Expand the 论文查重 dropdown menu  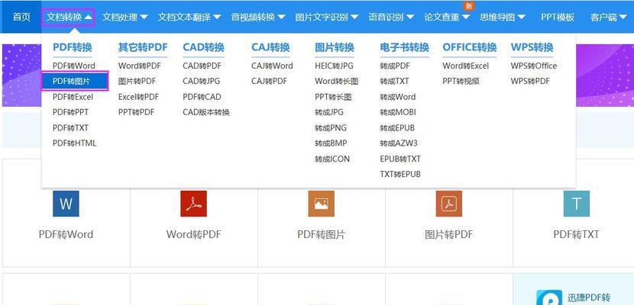[x=447, y=17]
